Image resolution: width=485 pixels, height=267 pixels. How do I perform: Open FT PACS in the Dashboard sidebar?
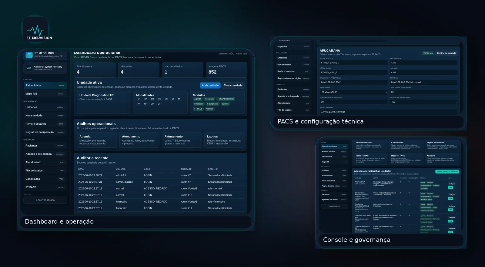[45, 187]
